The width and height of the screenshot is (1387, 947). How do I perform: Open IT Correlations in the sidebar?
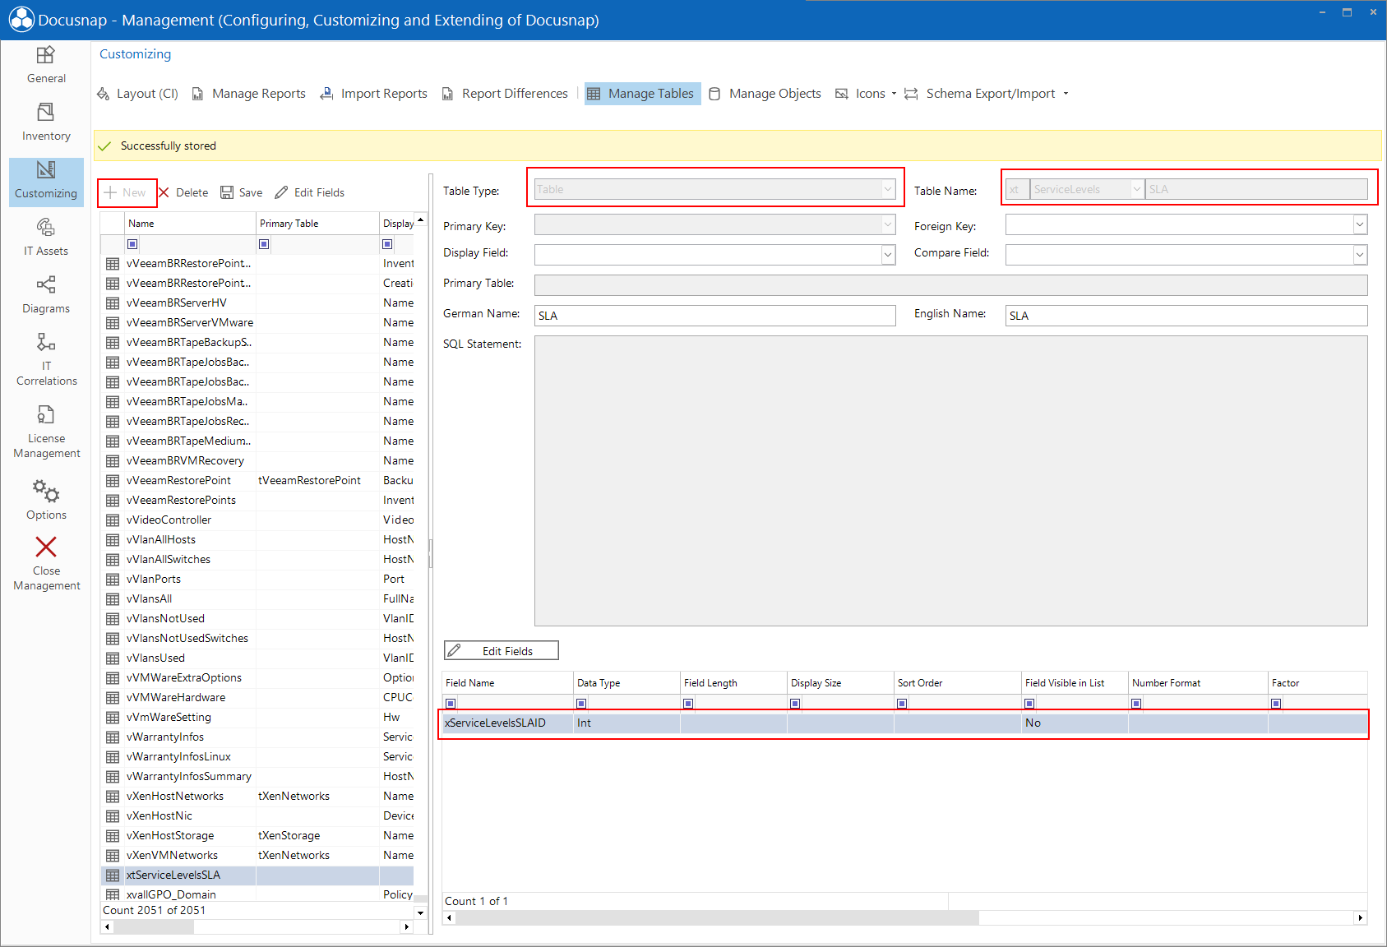coord(46,359)
